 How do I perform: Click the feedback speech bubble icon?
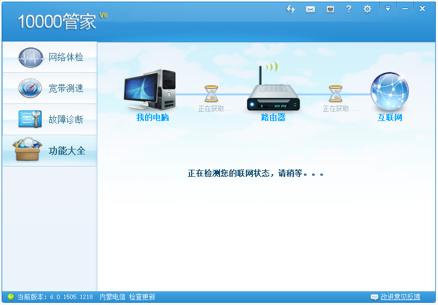point(374,297)
